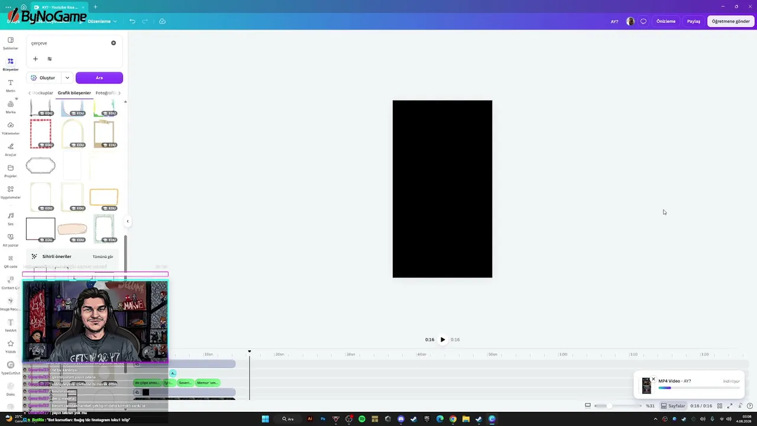Show hidden system tray icons
This screenshot has width=757, height=426.
tap(655, 419)
